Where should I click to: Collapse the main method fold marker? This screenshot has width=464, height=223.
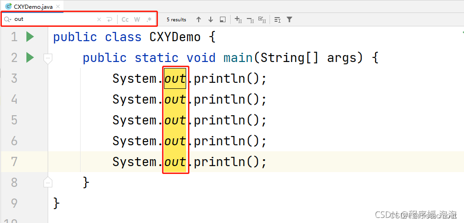(48, 58)
